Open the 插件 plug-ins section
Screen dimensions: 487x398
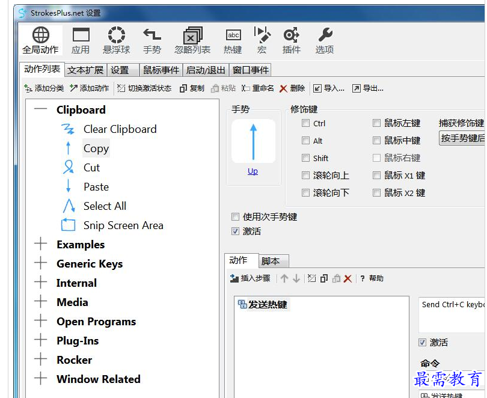click(x=292, y=40)
